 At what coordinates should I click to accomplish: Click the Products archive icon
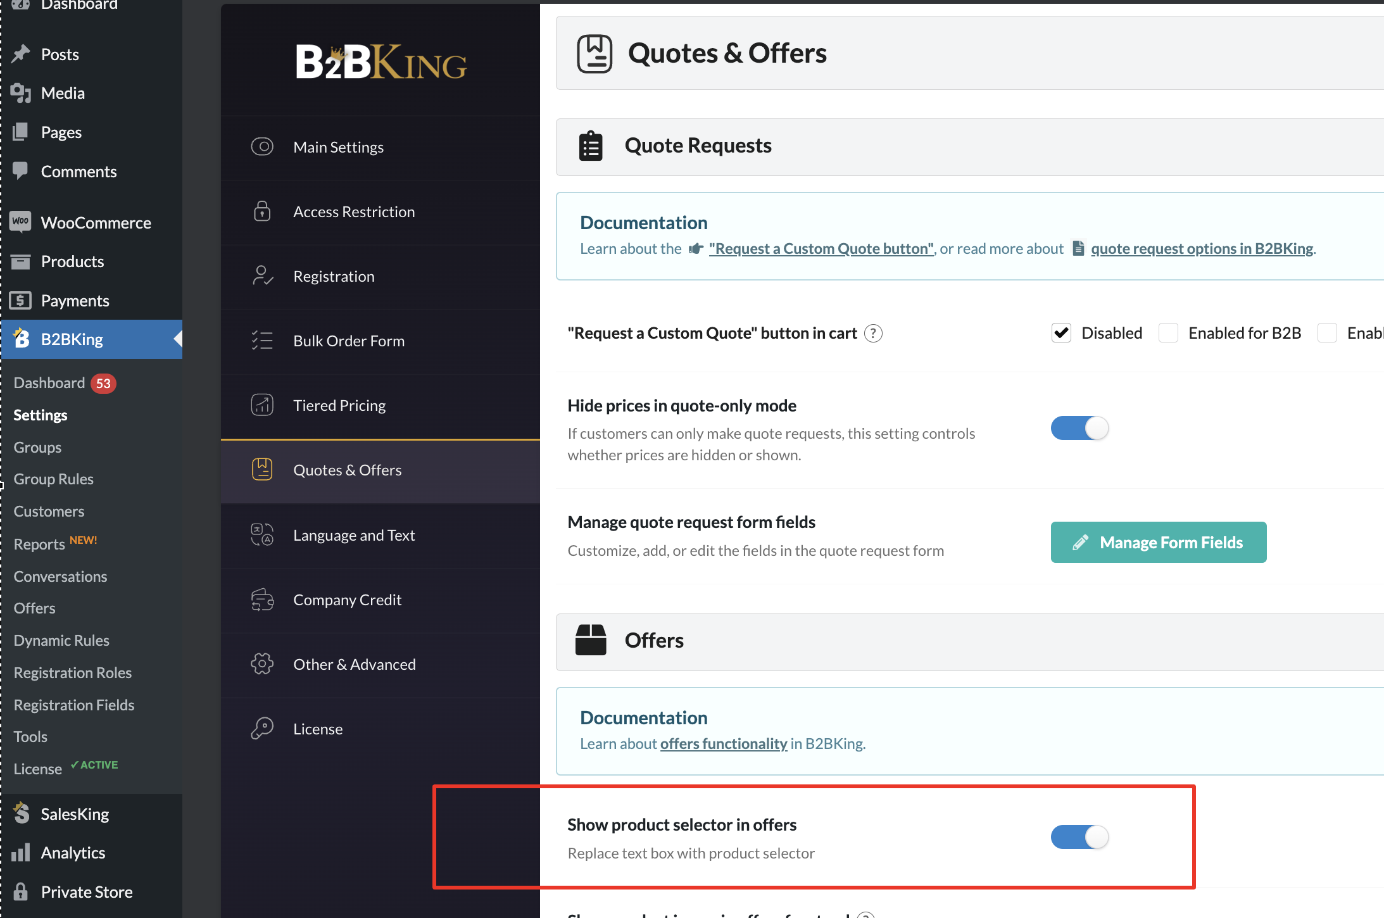coord(21,261)
